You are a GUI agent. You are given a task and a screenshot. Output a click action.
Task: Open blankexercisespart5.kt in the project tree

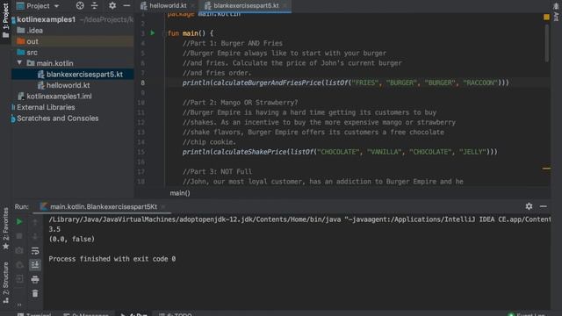pos(84,74)
